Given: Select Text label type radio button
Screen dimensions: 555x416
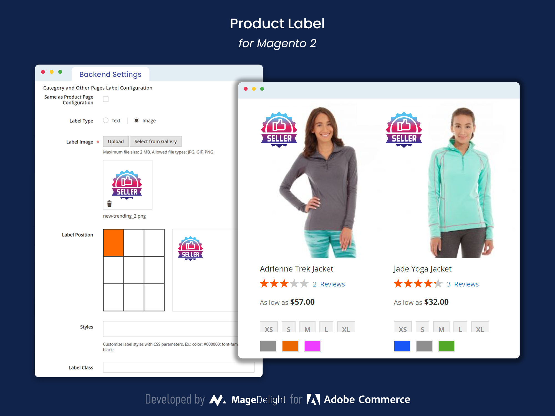Looking at the screenshot, I should click(x=106, y=120).
